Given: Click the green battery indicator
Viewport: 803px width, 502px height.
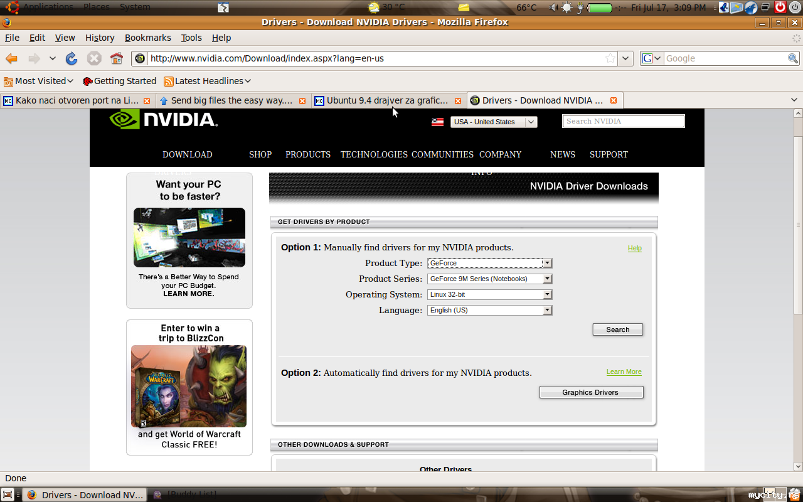Looking at the screenshot, I should point(600,8).
